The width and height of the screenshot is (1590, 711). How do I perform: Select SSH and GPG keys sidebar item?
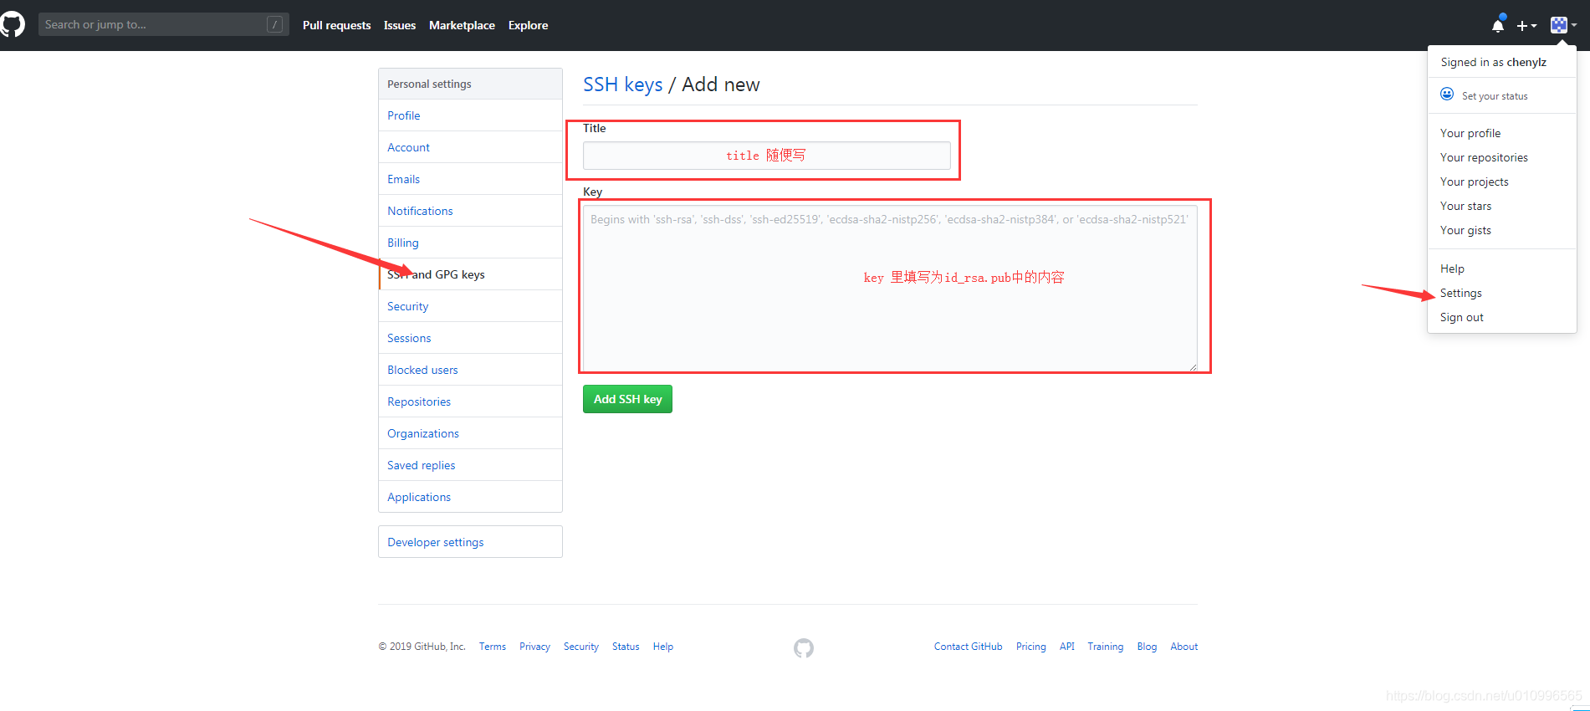[470, 274]
